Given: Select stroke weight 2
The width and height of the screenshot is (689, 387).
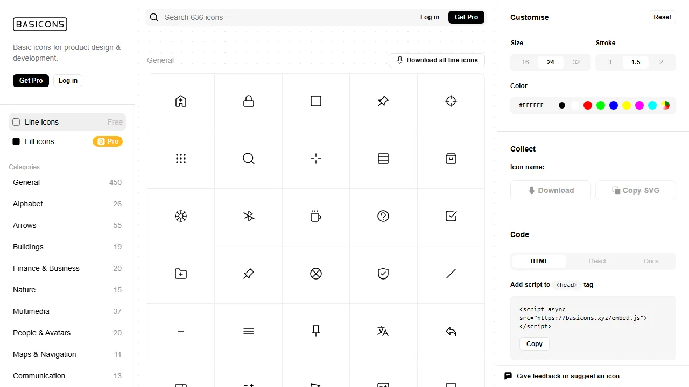Looking at the screenshot, I should click(661, 62).
